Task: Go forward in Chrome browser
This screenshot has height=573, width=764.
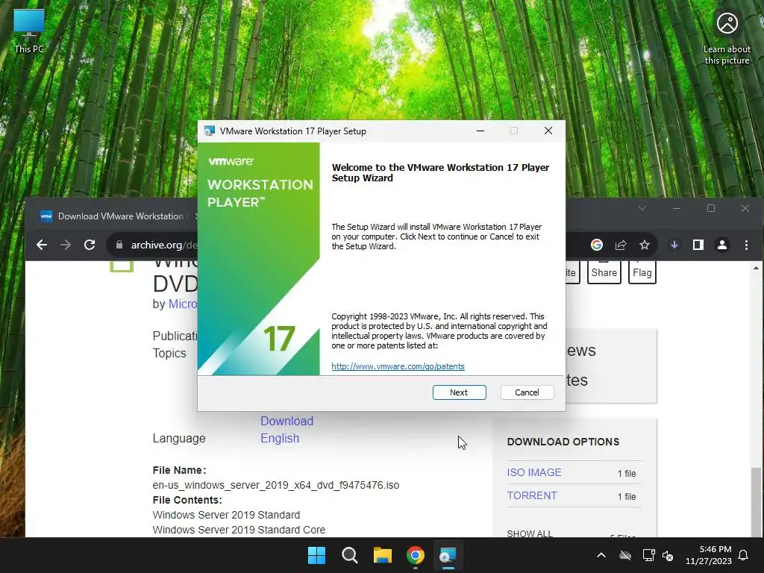Action: click(66, 245)
